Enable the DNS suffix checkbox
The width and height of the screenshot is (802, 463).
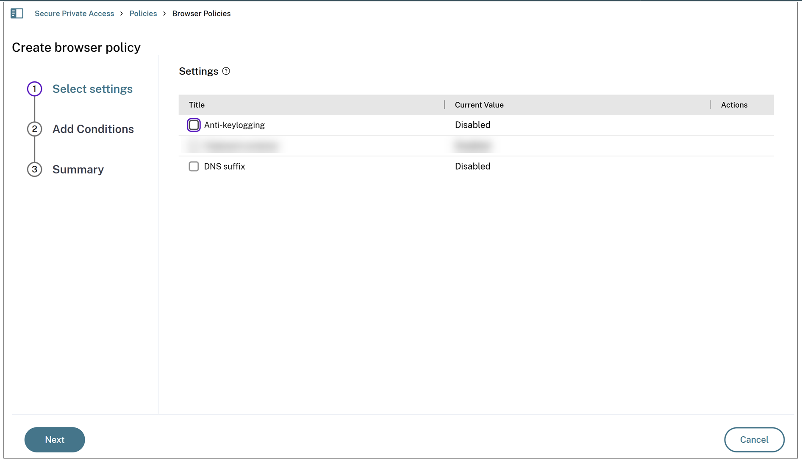194,166
